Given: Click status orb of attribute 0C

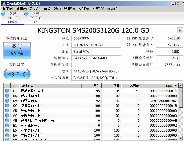Looking at the screenshot, I should (7, 106).
